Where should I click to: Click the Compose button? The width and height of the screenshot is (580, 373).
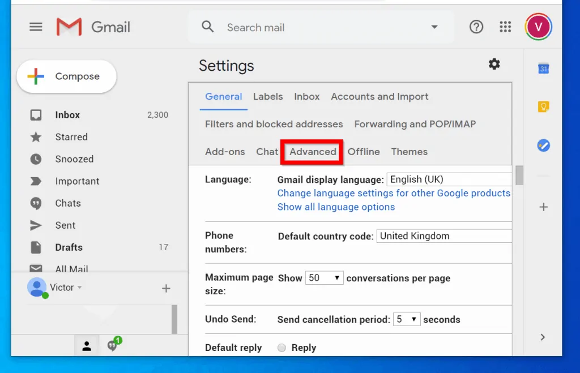tap(66, 76)
